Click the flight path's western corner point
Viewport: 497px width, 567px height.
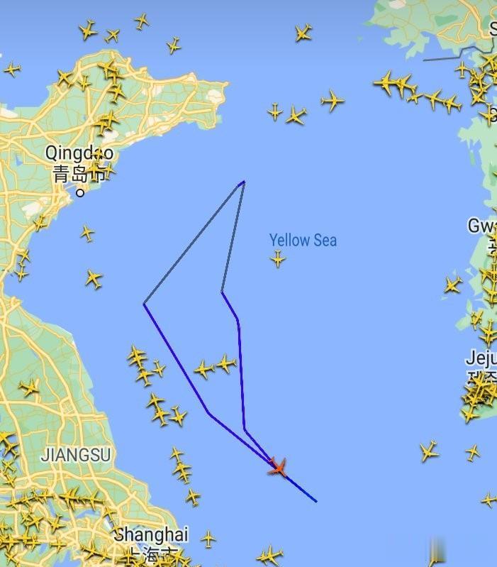(x=144, y=304)
